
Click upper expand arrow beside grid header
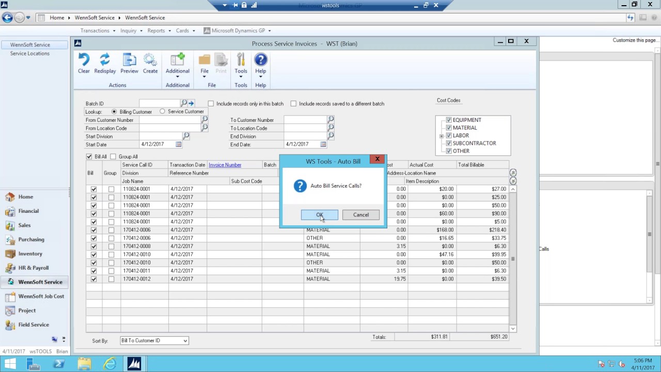(x=513, y=173)
